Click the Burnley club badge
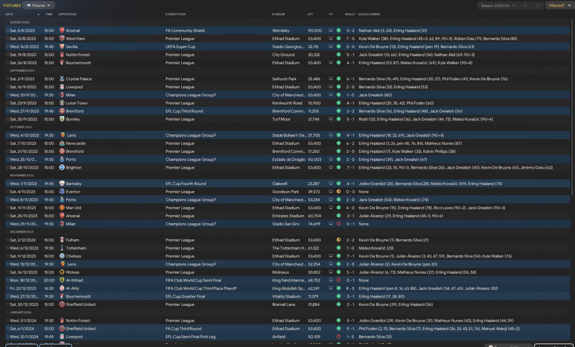This screenshot has width=575, height=347. [62, 119]
